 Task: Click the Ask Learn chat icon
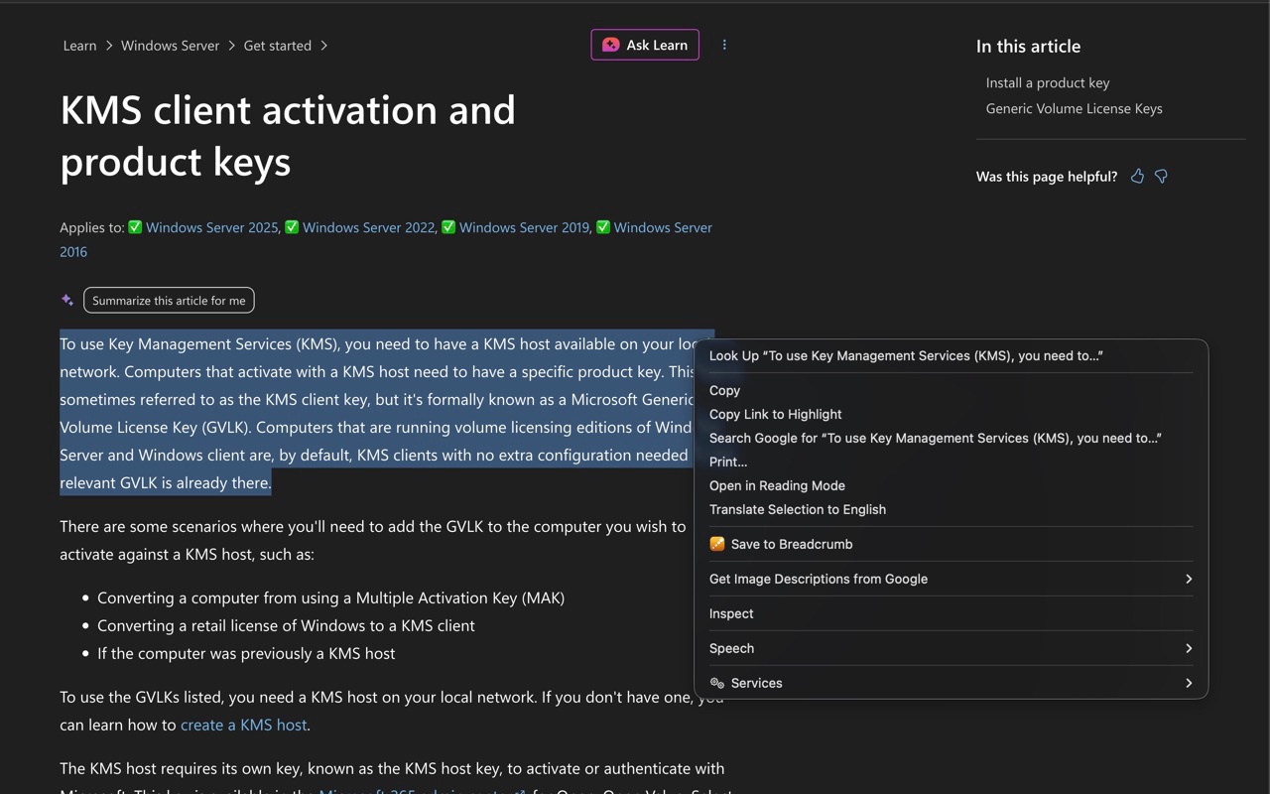coord(611,45)
